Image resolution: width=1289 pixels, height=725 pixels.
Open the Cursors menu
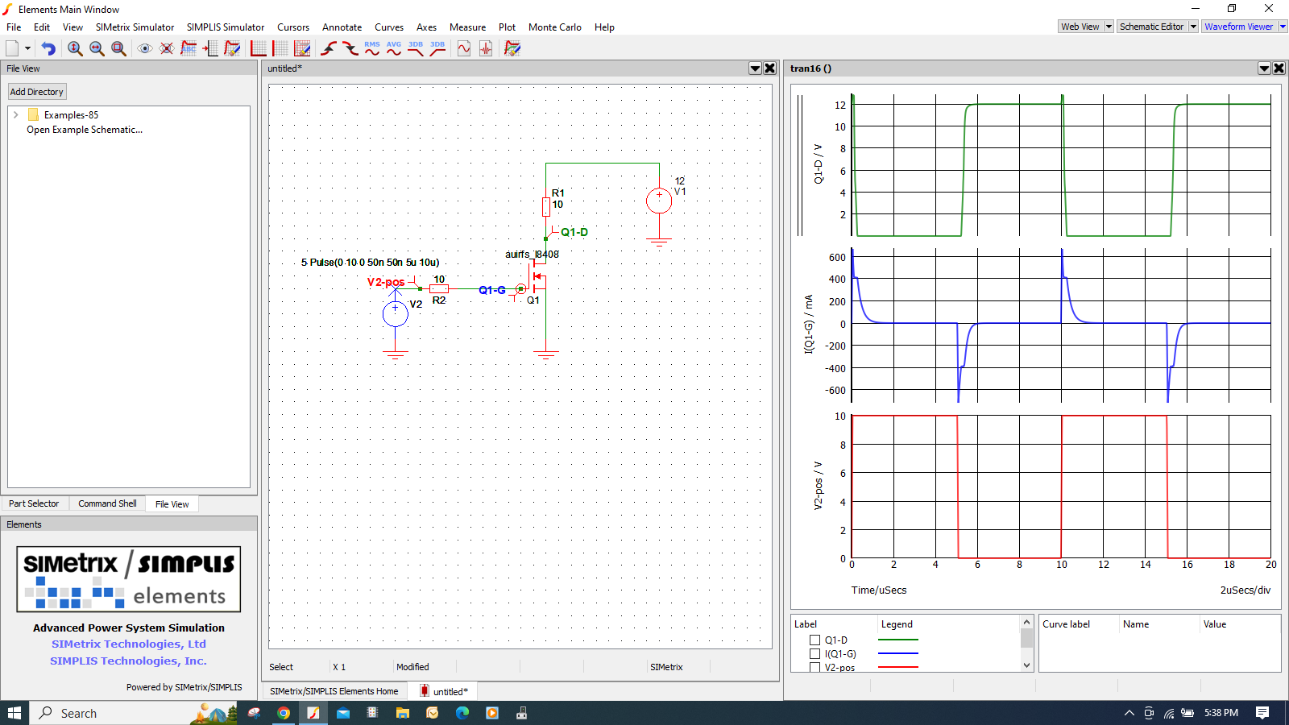293,27
